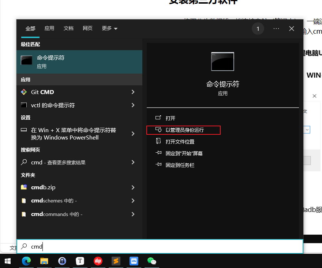Select the 网页 filter tab
This screenshot has height=268, width=322.
tap(87, 29)
